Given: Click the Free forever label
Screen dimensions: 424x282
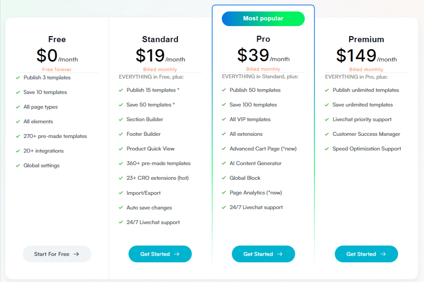Looking at the screenshot, I should click(57, 69).
